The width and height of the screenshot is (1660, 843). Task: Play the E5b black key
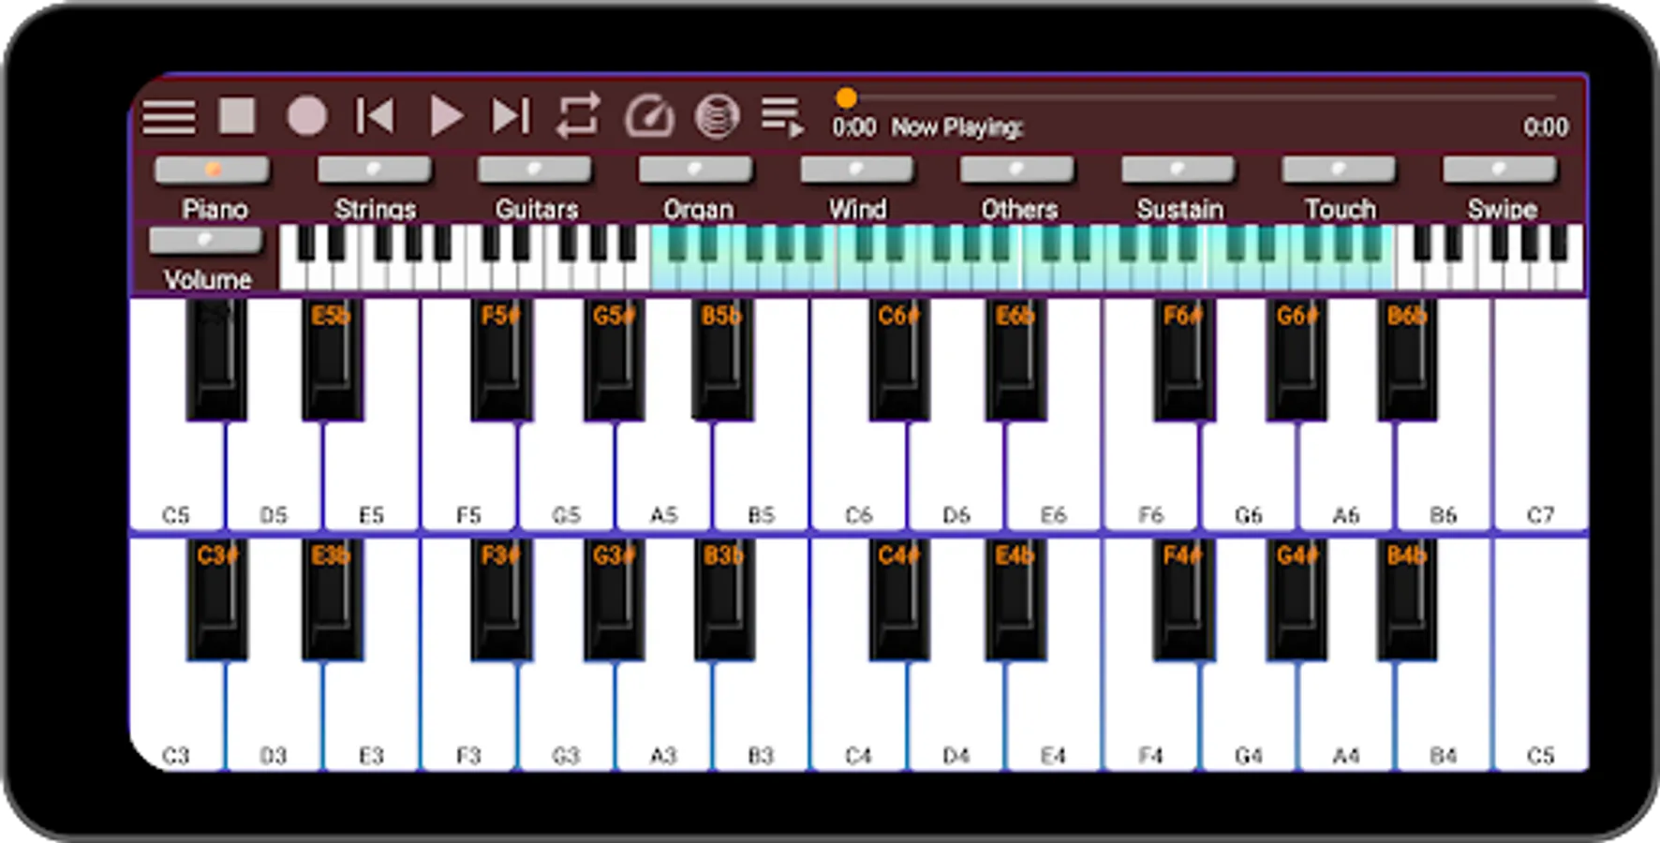pyautogui.click(x=333, y=361)
